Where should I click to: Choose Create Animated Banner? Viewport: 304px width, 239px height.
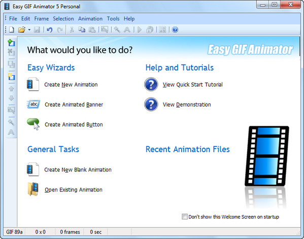[x=74, y=105]
